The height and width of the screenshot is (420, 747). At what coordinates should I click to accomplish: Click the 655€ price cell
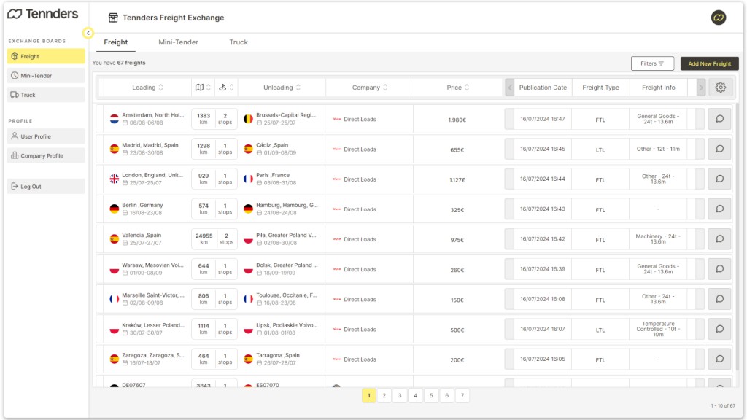457,149
